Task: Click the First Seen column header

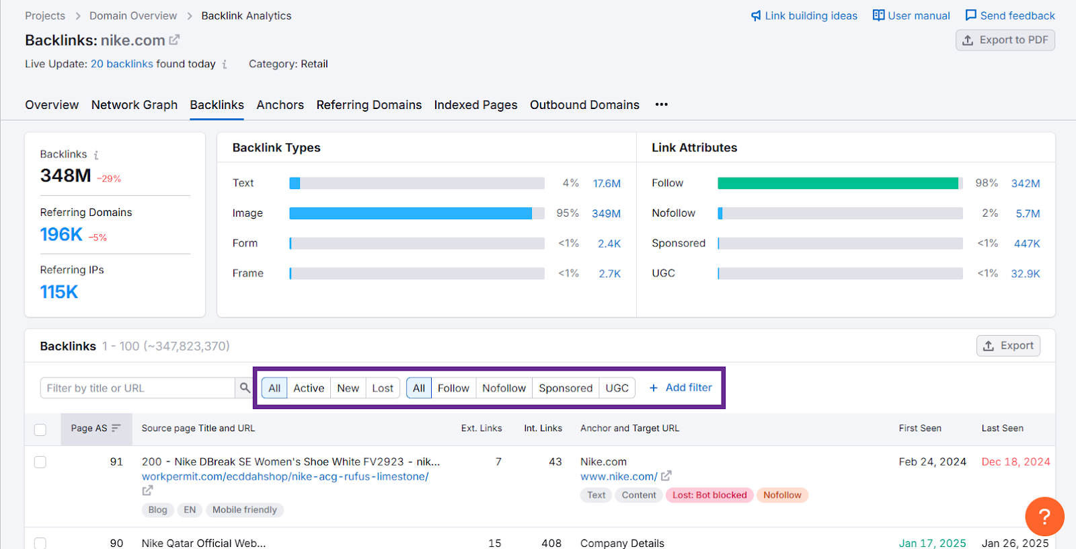Action: pyautogui.click(x=920, y=429)
